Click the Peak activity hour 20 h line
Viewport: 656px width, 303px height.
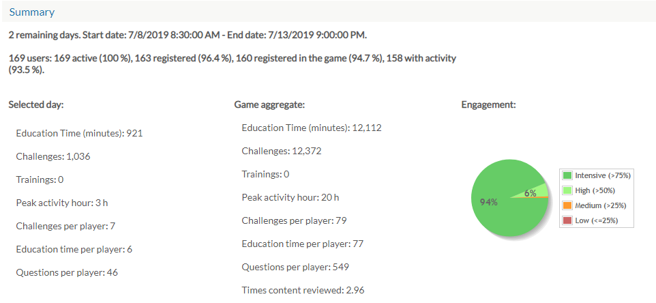click(290, 197)
